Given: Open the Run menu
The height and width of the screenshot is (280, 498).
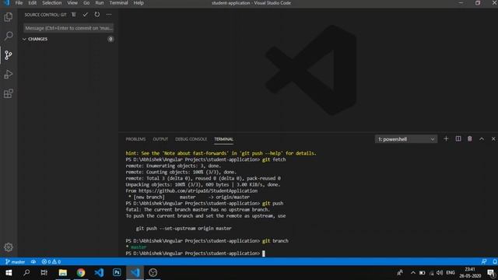Looking at the screenshot, I should coord(100,3).
